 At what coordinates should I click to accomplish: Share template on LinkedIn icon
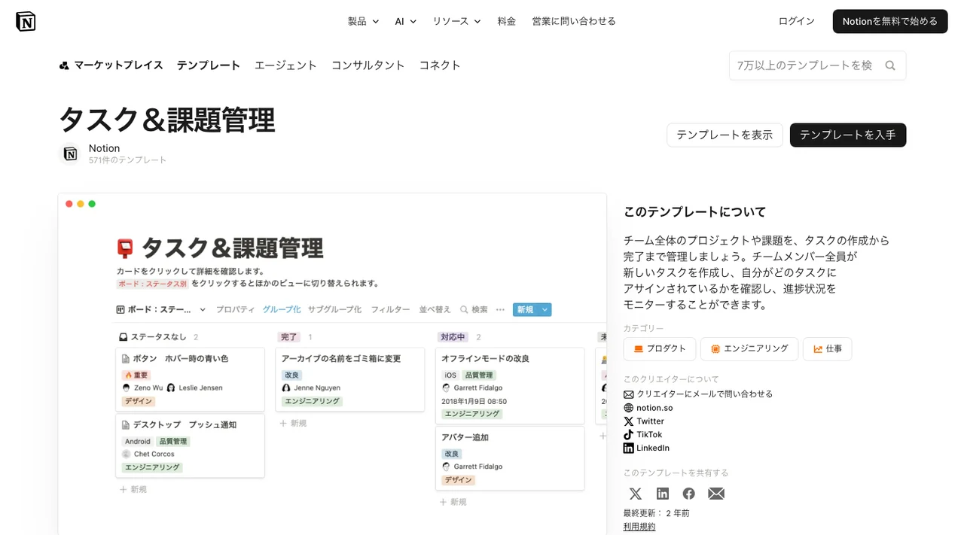click(663, 494)
